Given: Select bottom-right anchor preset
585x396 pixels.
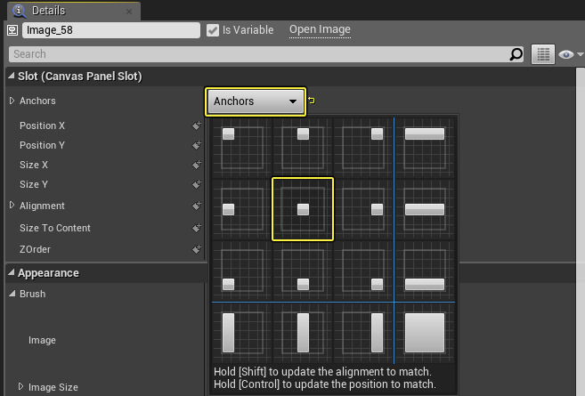Looking at the screenshot, I should (363, 271).
